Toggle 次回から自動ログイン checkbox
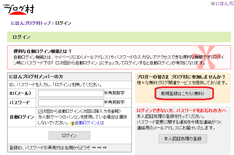This screenshot has height=155, width=234. pyautogui.click(x=40, y=111)
